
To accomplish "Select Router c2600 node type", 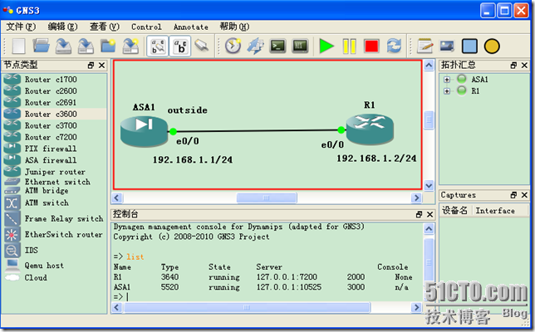I will pos(54,91).
